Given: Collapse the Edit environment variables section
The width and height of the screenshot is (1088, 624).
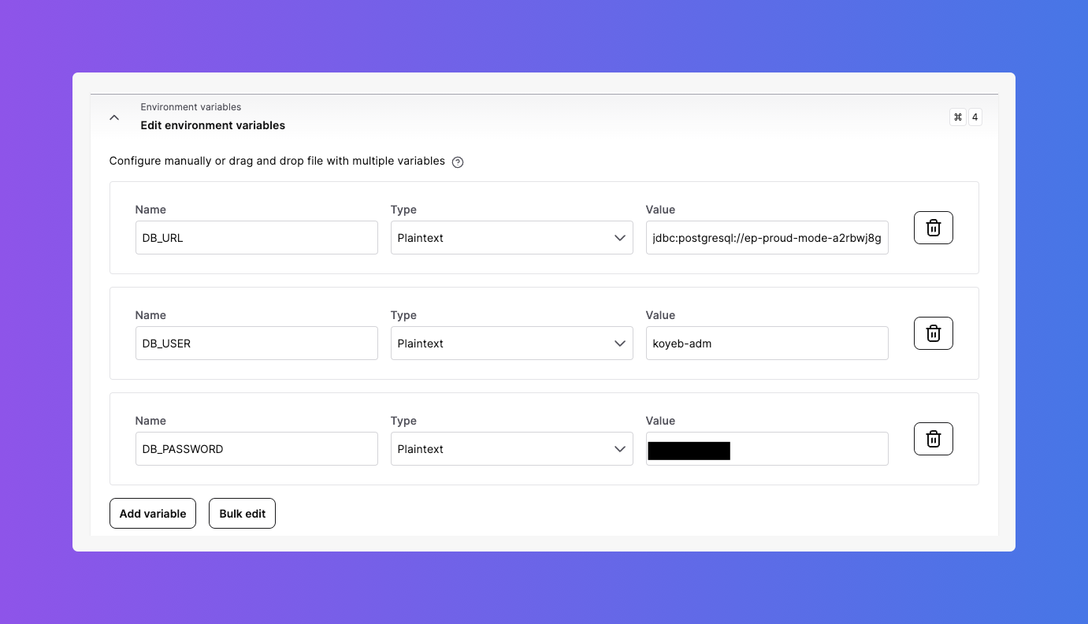Looking at the screenshot, I should click(114, 117).
